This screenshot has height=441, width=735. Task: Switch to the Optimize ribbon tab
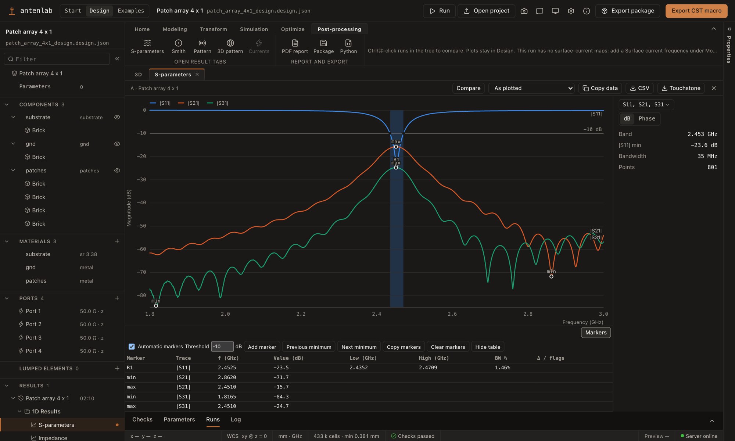pos(293,29)
